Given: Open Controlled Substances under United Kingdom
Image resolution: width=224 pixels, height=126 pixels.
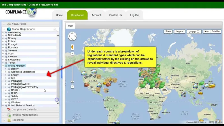Looking at the screenshot, I should click(23, 72).
